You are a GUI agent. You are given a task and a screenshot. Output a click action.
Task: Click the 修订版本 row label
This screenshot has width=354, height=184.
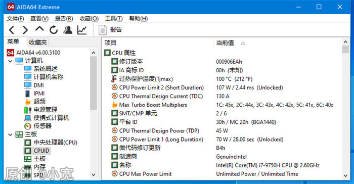(x=131, y=61)
